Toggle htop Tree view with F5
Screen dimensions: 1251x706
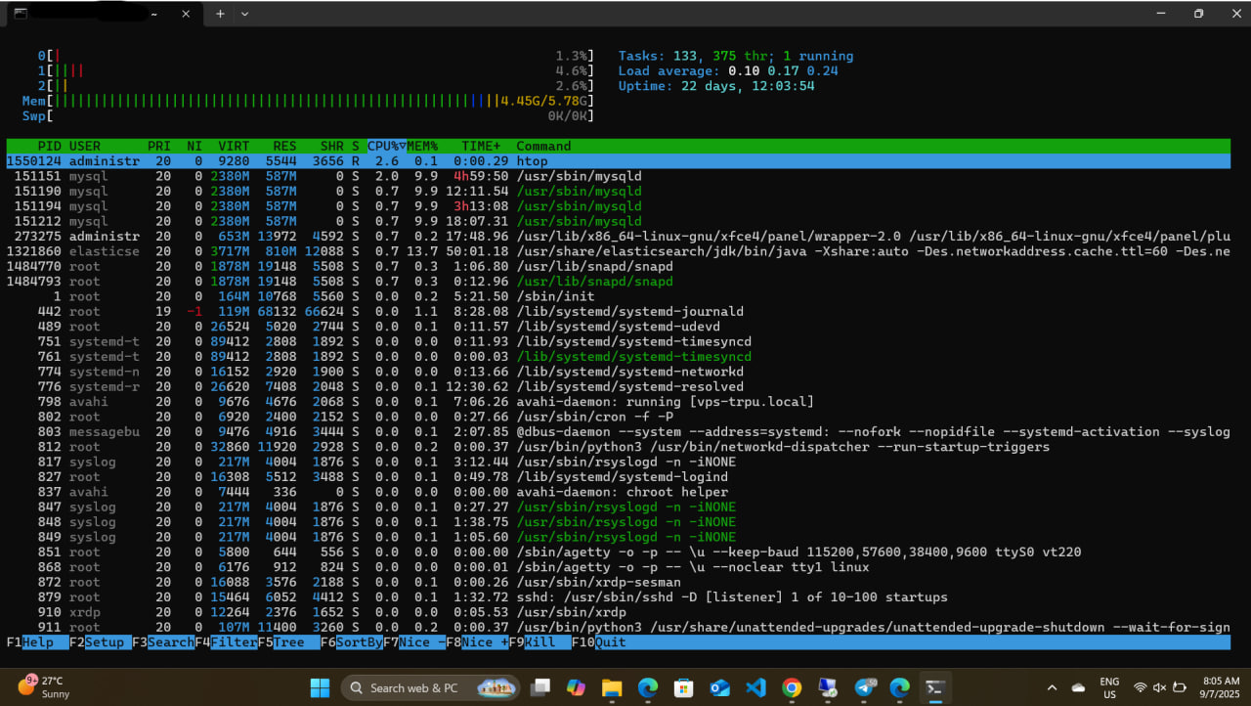pyautogui.click(x=288, y=642)
